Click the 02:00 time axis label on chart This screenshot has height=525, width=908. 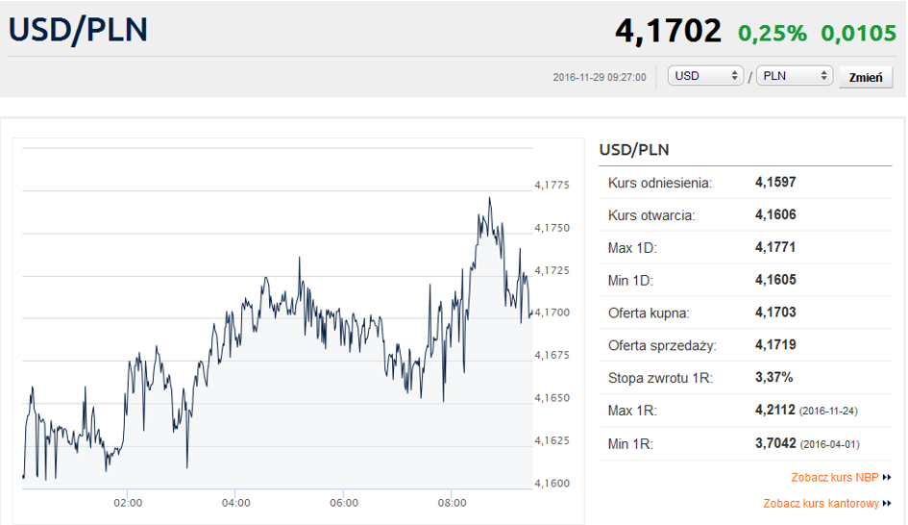[128, 503]
